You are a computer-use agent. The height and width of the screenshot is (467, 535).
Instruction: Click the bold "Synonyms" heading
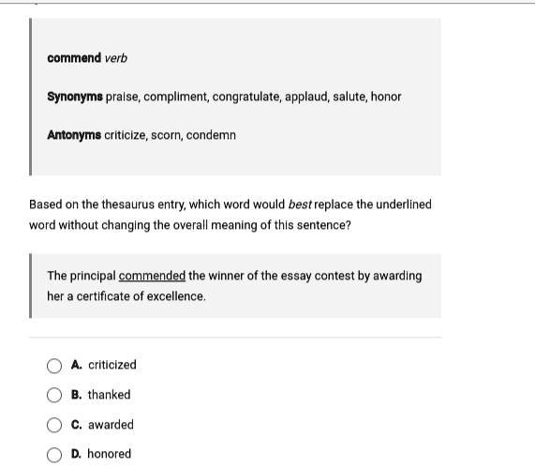coord(75,97)
